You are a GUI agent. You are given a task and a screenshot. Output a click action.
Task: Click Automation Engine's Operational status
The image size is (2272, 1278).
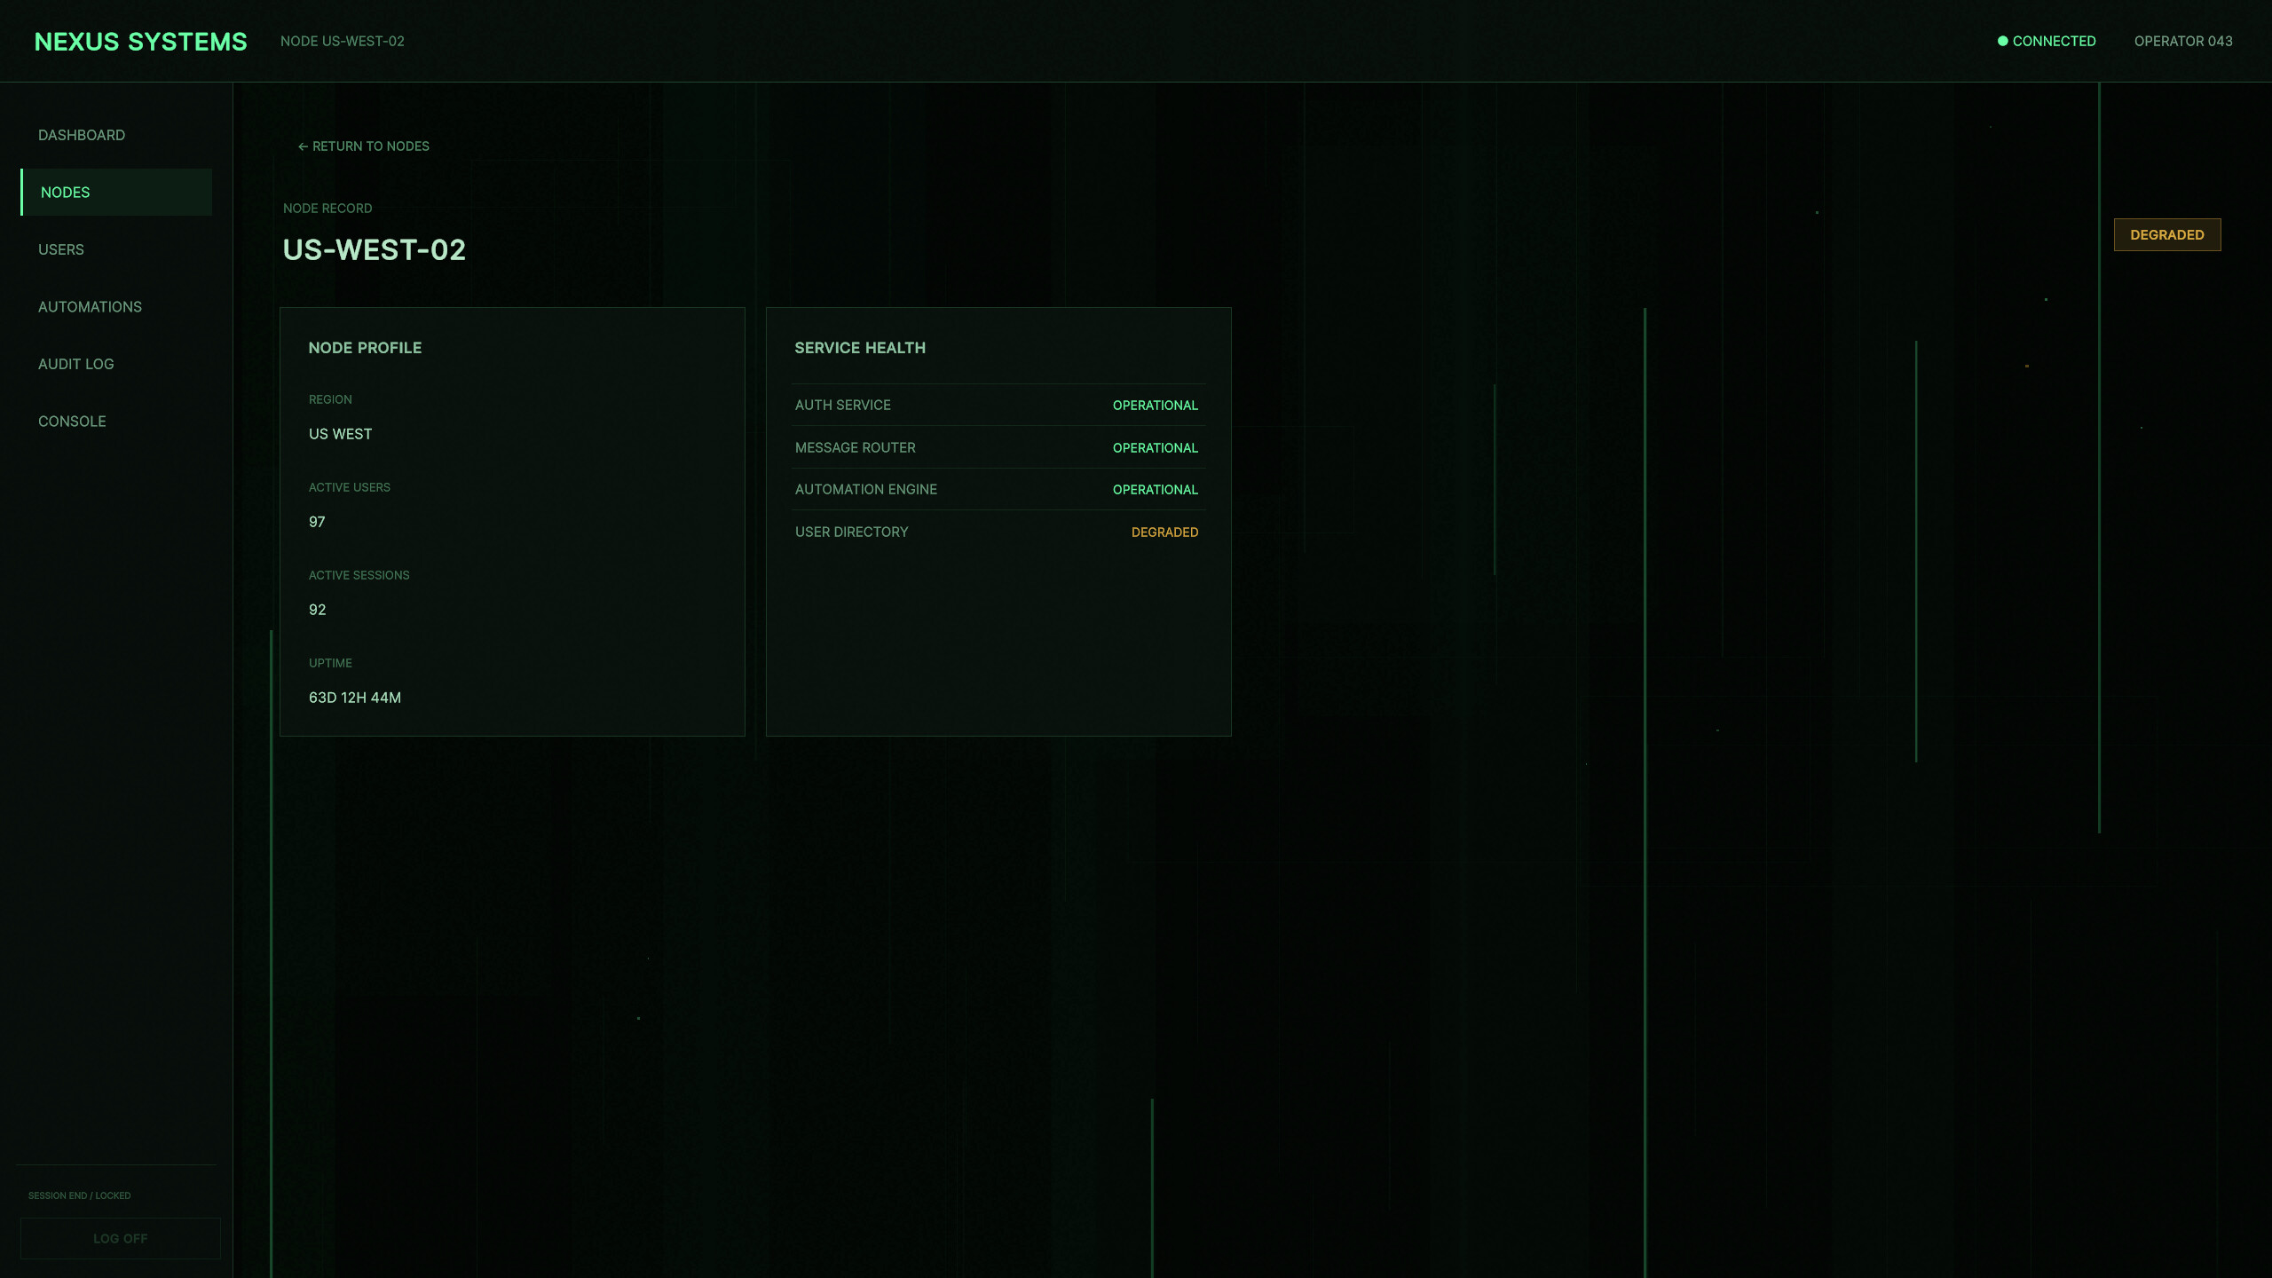(x=1155, y=490)
